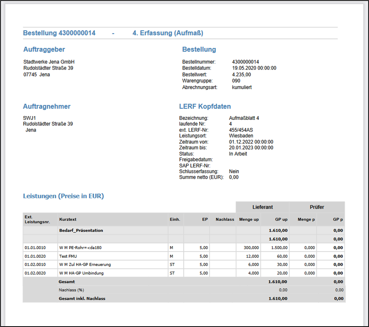369x327 pixels.
Task: Select the 'Stadtwerke Jena GmbH' client name
Action: pos(49,62)
